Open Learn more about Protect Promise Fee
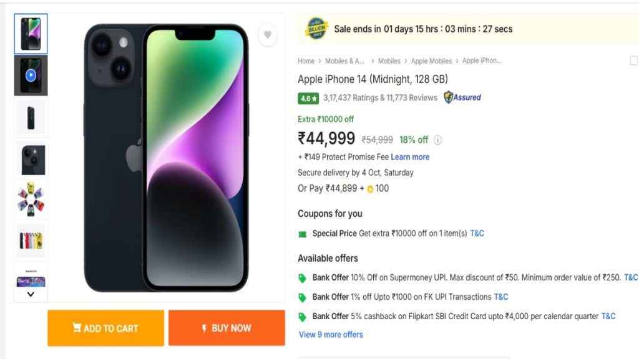This screenshot has width=639, height=359. click(410, 157)
